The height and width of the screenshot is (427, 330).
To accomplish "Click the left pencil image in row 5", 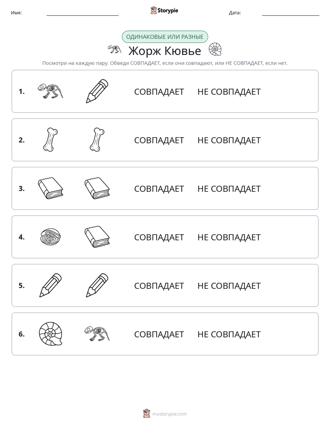I will pyautogui.click(x=50, y=285).
